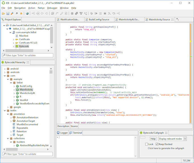Image resolution: width=194 pixels, height=163 pixels.
Task: Click the Project Explorer tree panel icon
Action: pos(3,20)
